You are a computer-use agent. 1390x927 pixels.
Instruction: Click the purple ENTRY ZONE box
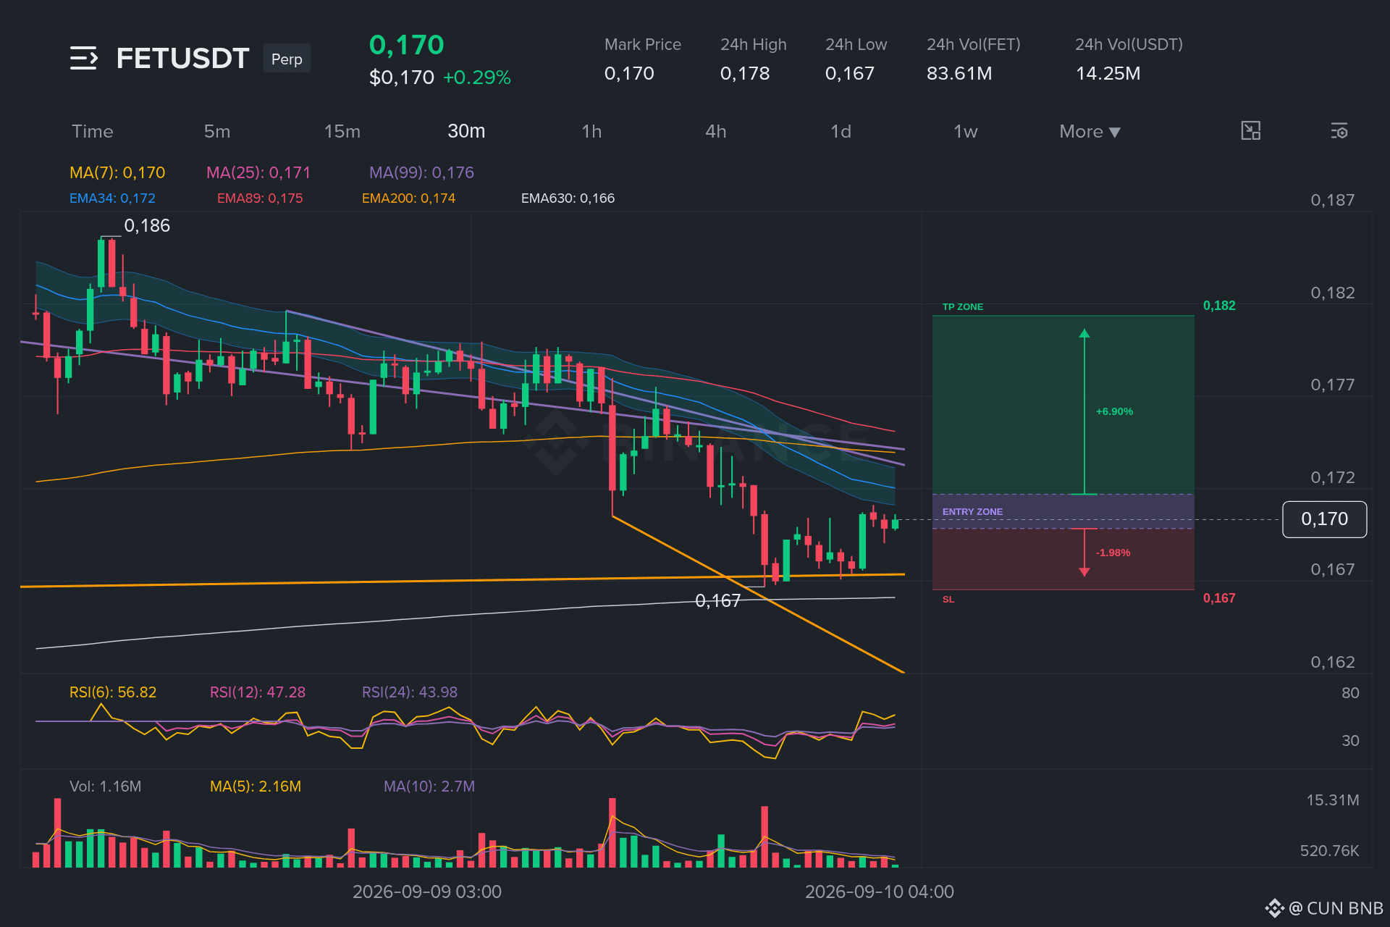coord(1063,511)
